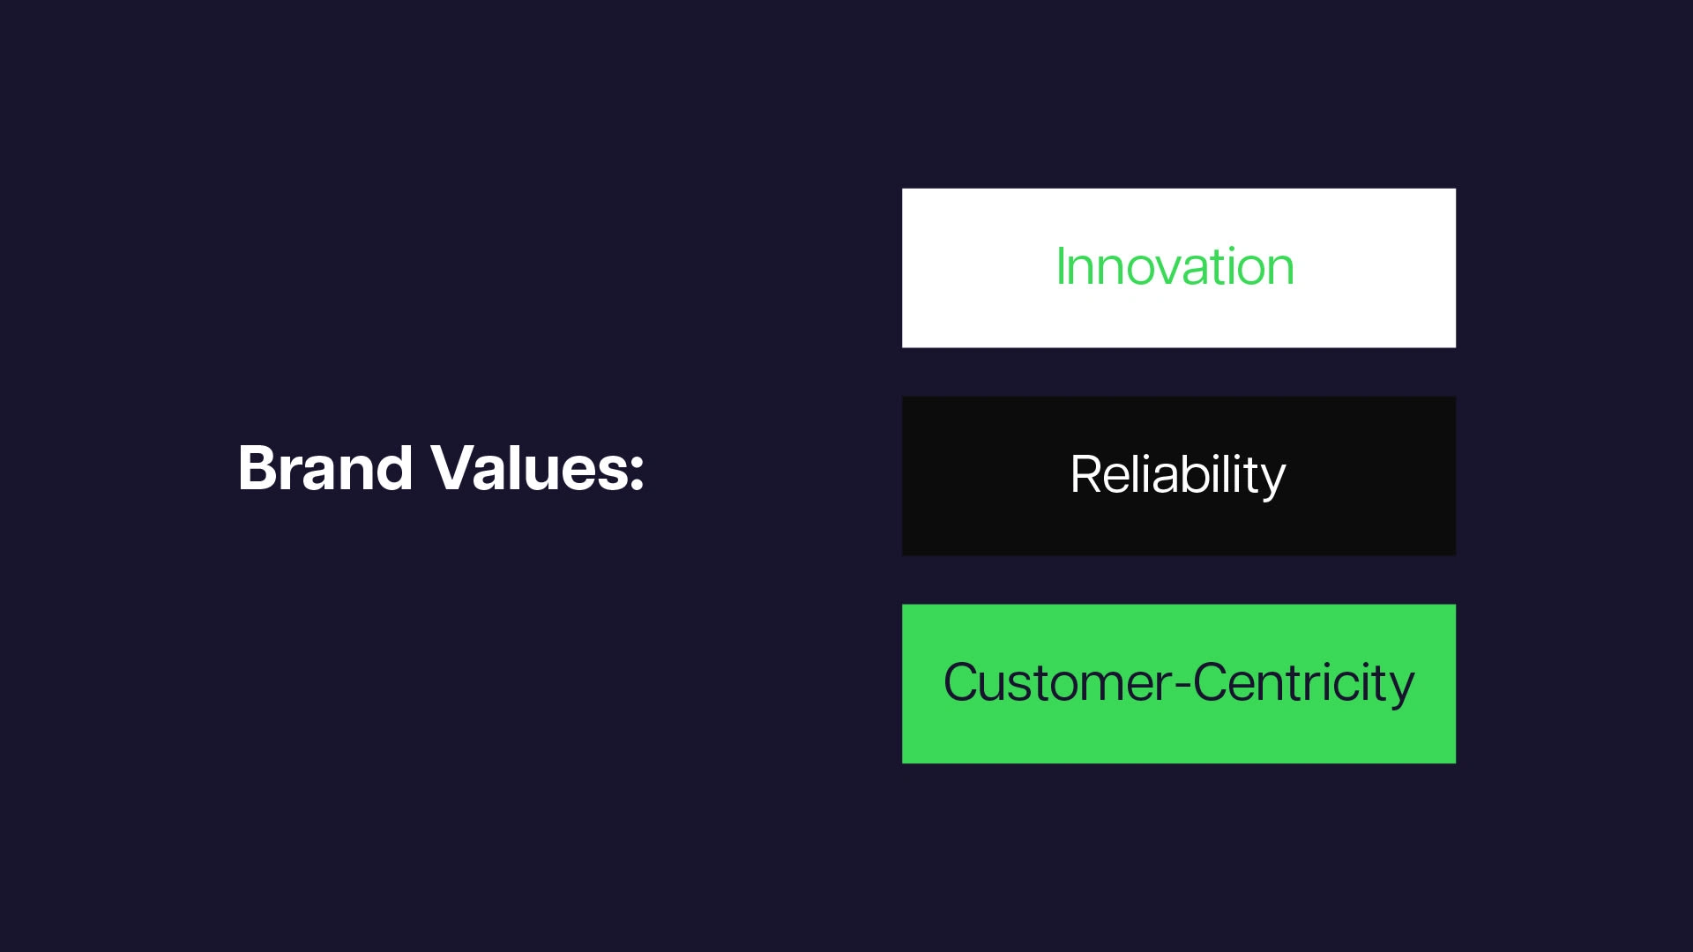Click the word "Customer" in the green box
1693x952 pixels.
coord(1057,683)
